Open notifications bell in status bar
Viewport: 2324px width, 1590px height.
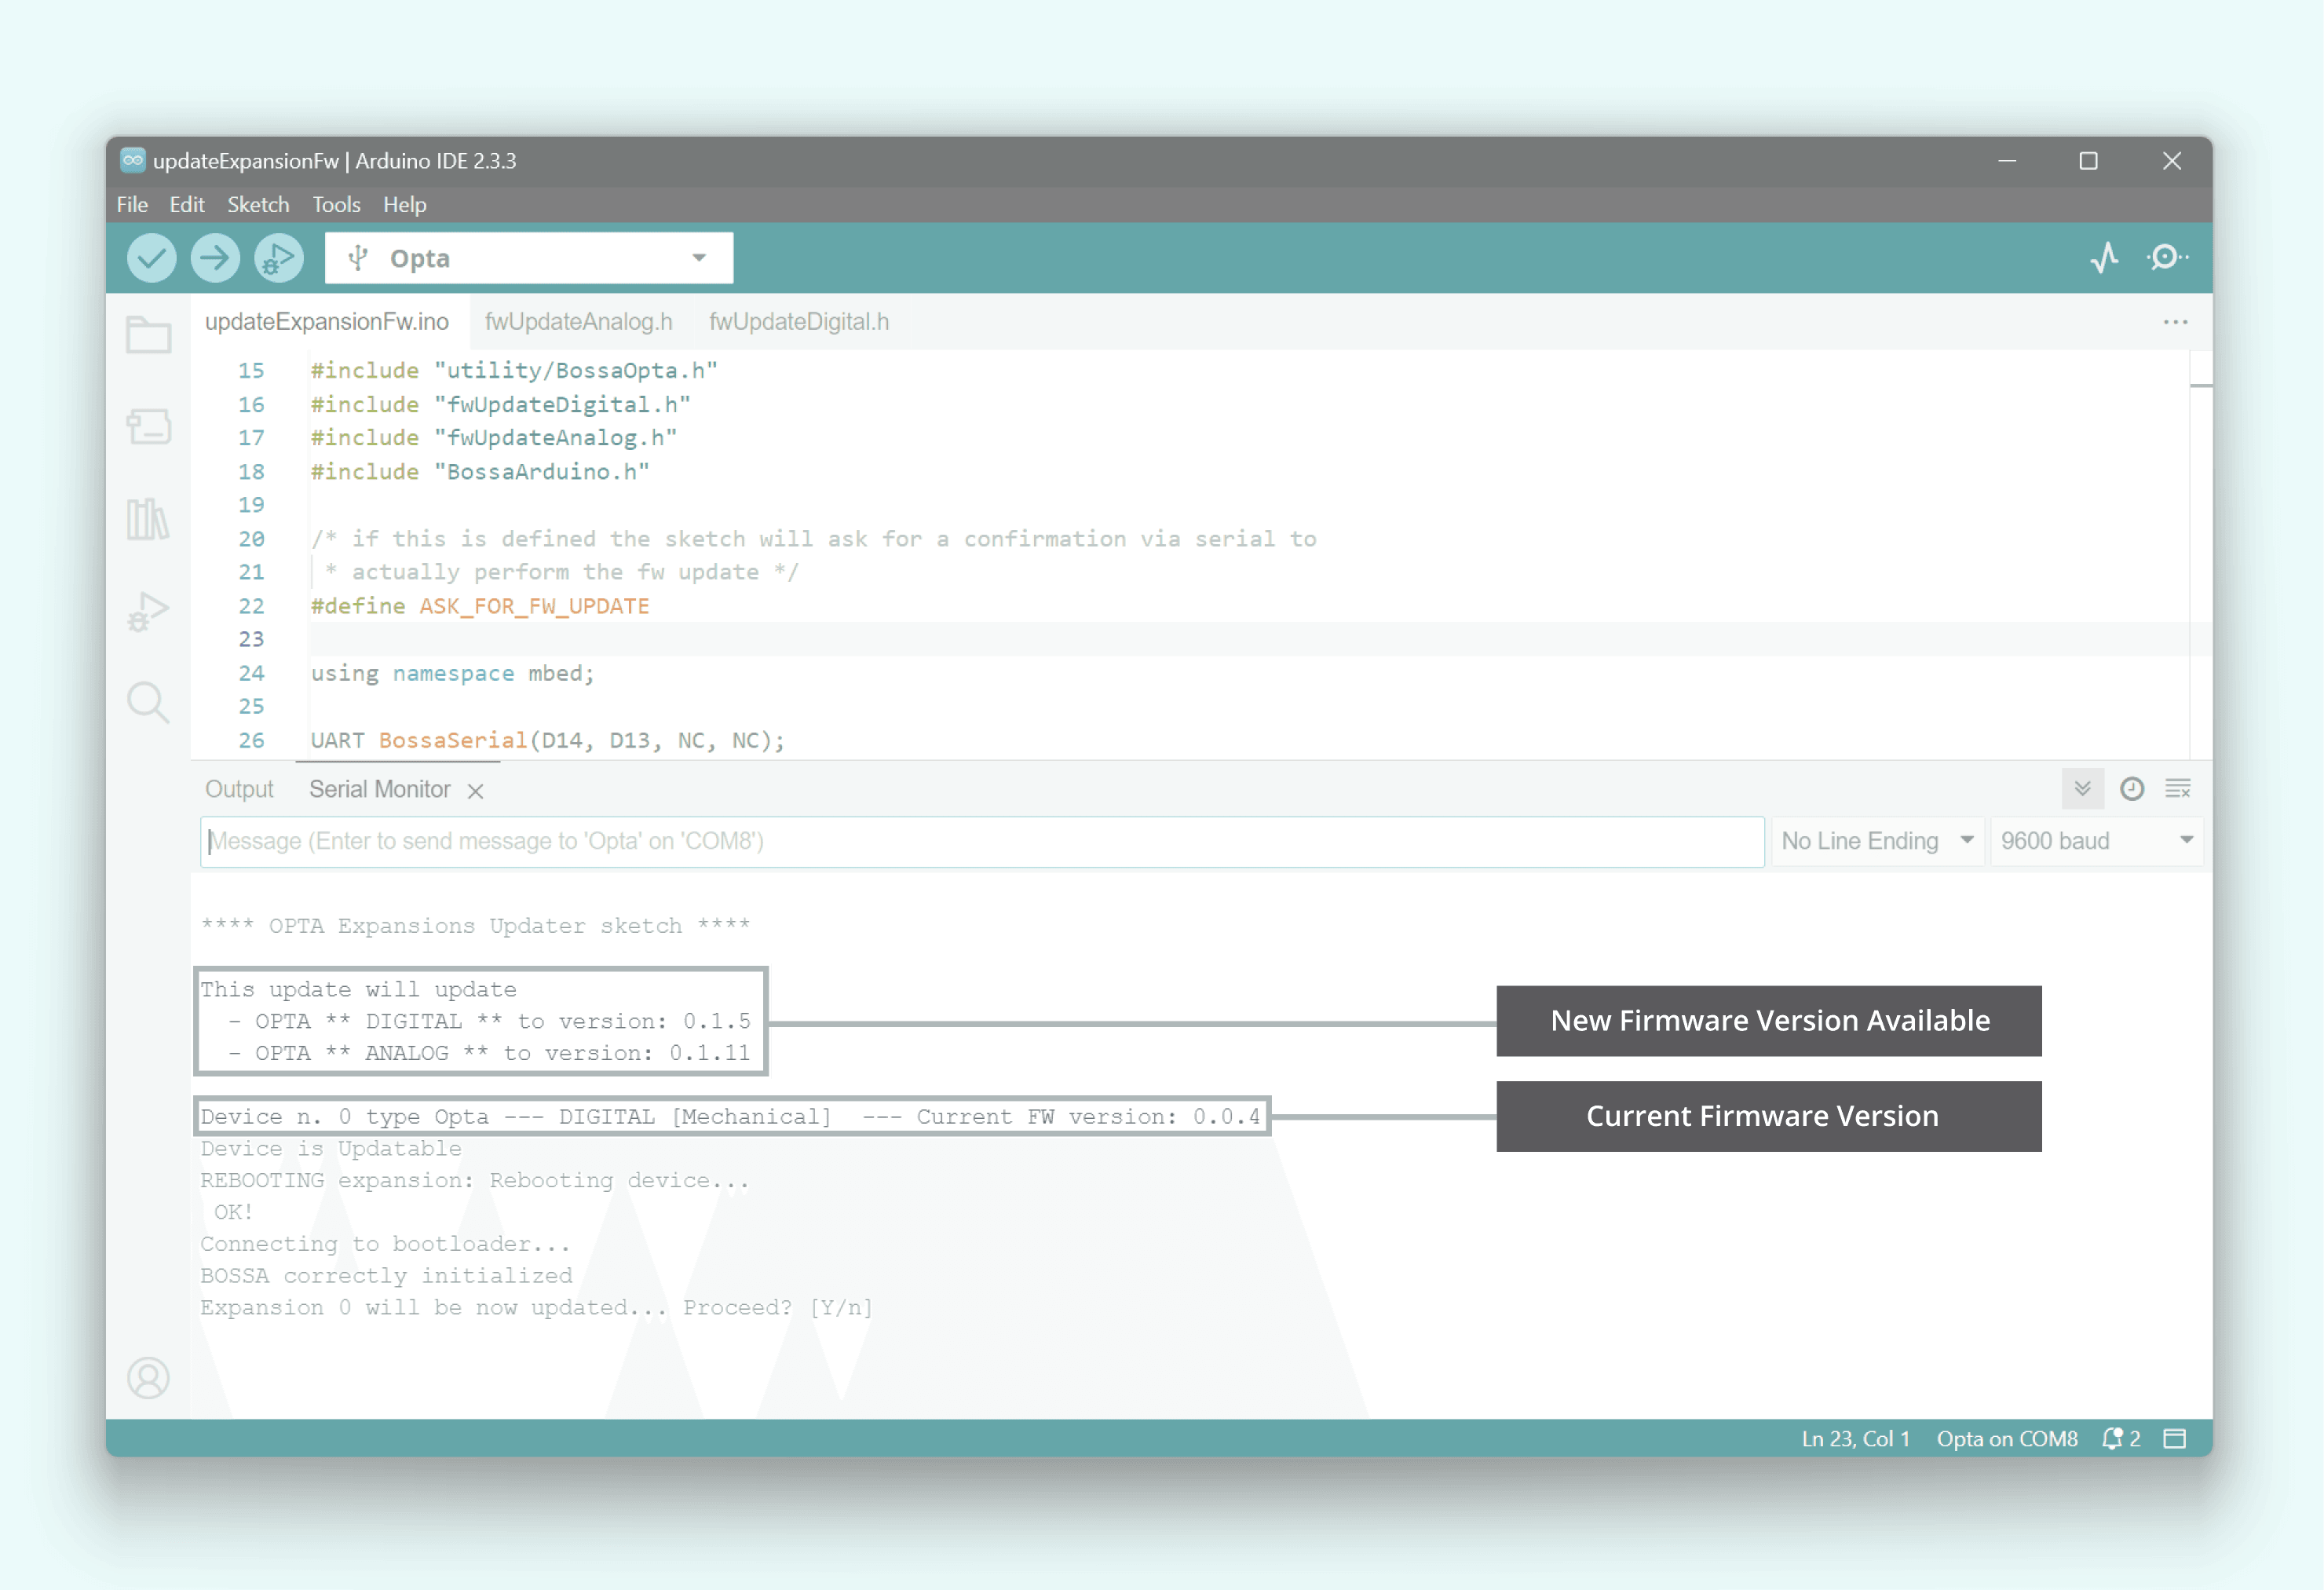[2121, 1438]
